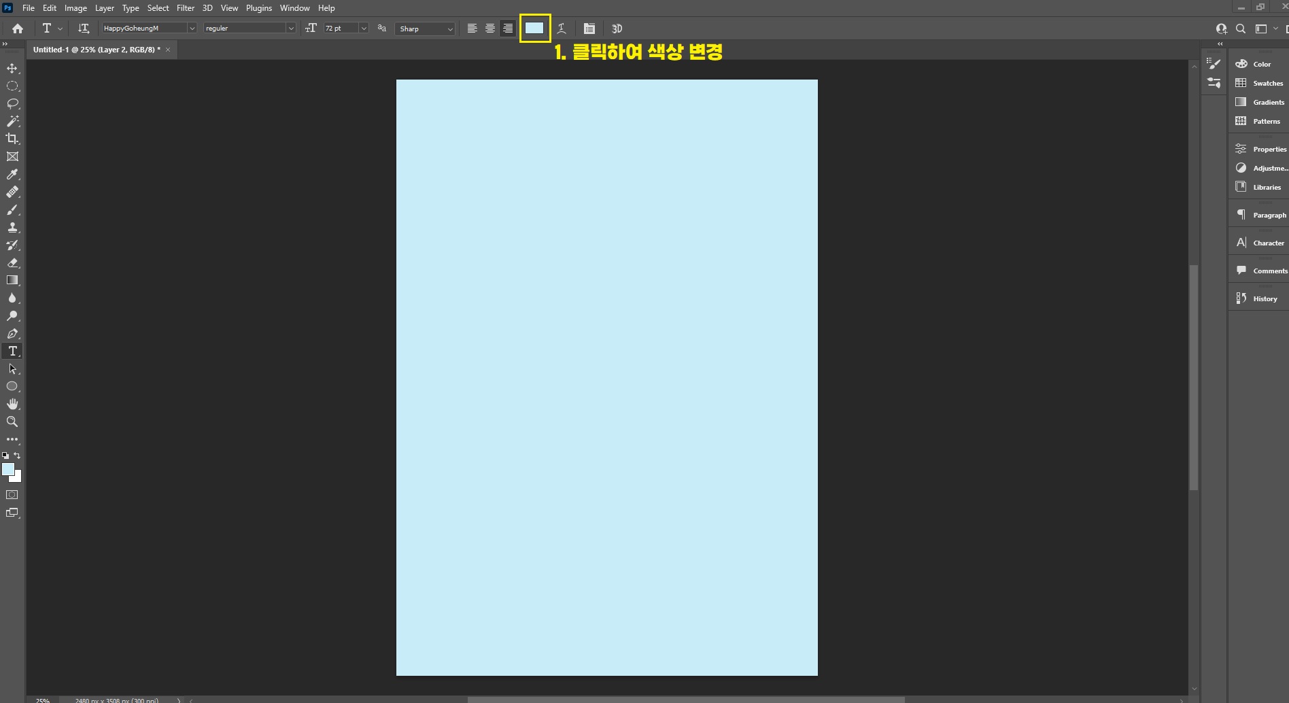
Task: Select the Move tool
Action: pyautogui.click(x=12, y=68)
